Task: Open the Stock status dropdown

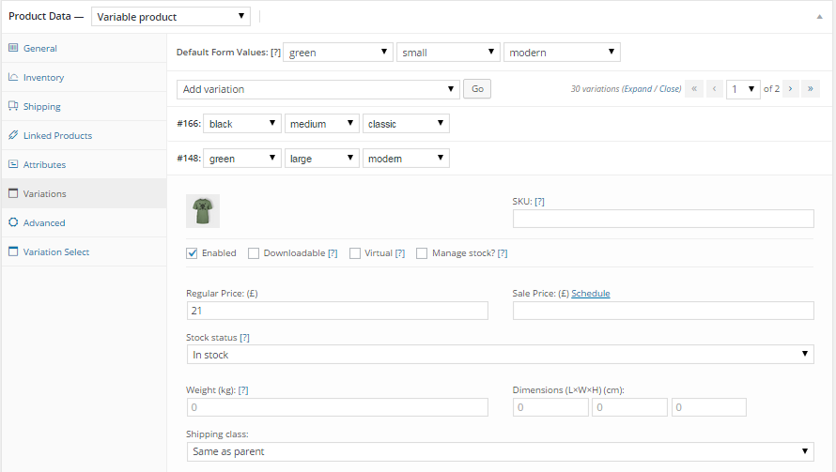Action: [x=500, y=355]
